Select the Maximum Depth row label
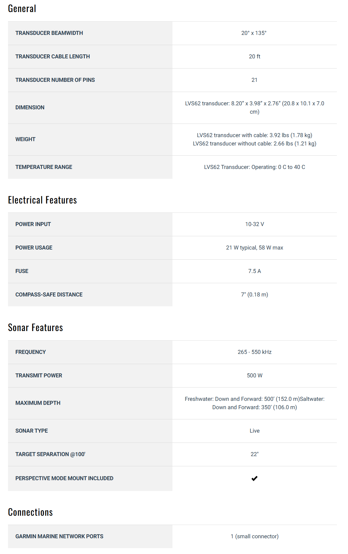The image size is (348, 554). tap(38, 403)
